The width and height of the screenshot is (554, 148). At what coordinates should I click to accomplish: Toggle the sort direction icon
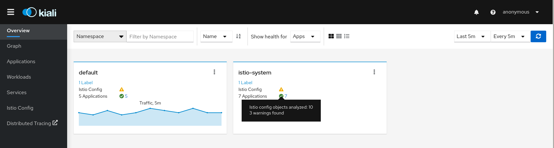tap(238, 36)
